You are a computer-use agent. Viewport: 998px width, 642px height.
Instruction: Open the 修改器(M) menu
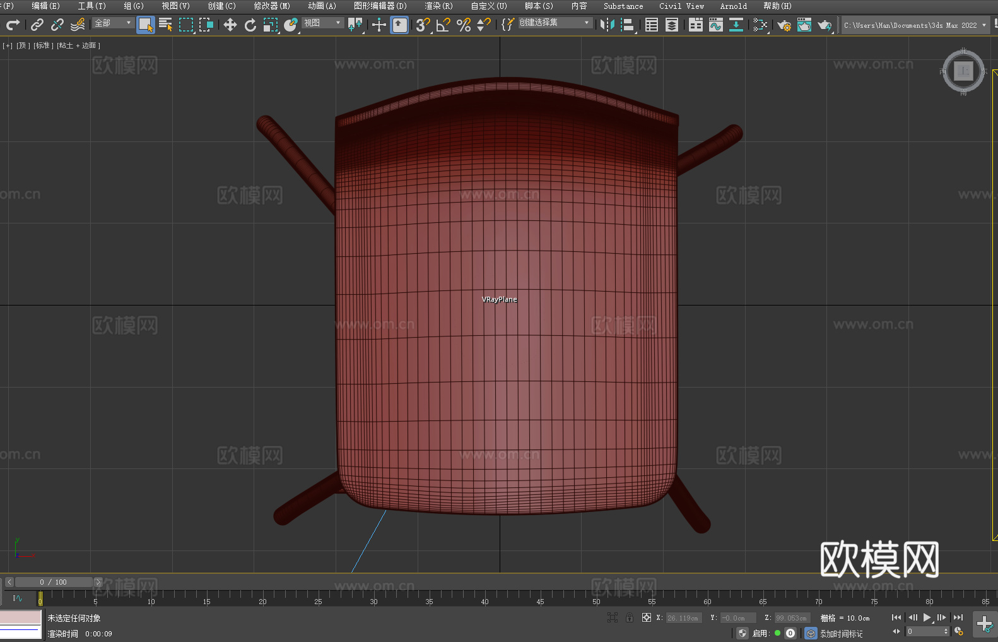coord(272,6)
